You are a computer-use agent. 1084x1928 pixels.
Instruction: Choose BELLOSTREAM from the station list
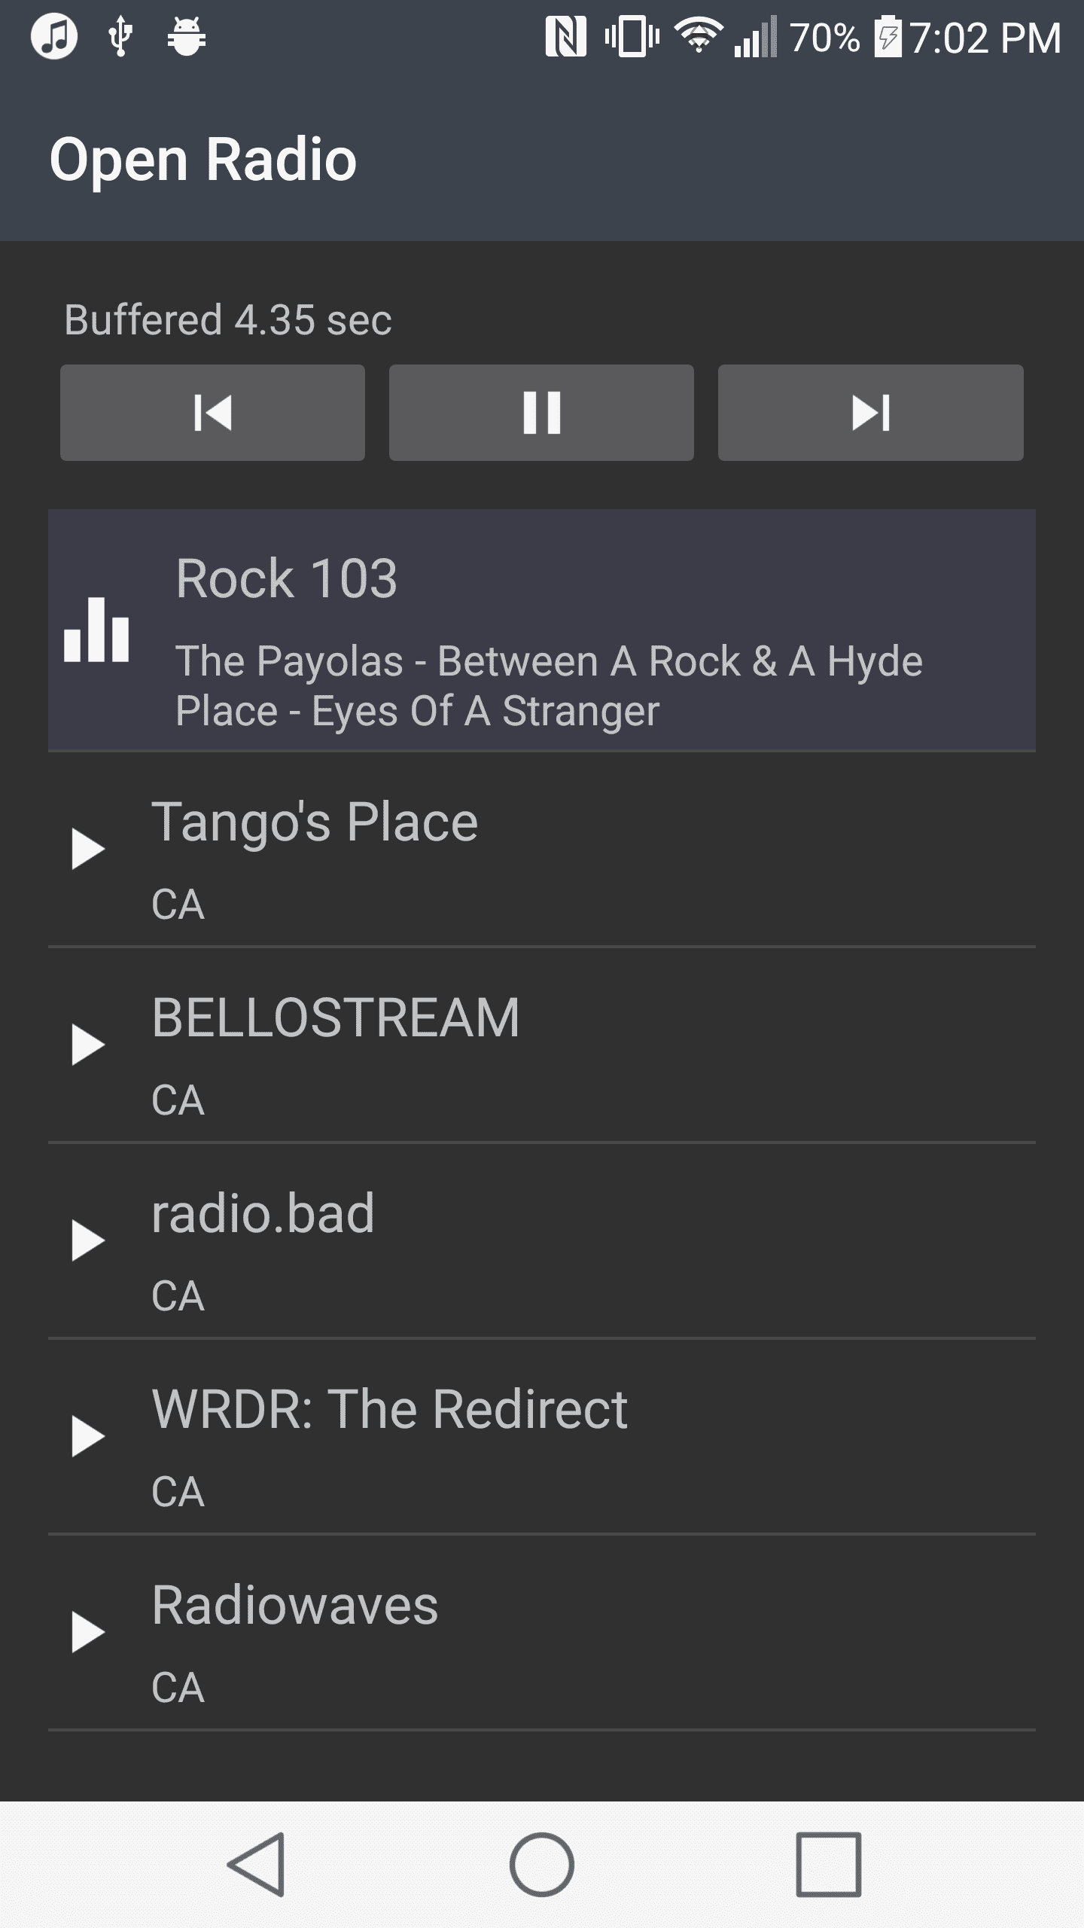(x=336, y=1017)
